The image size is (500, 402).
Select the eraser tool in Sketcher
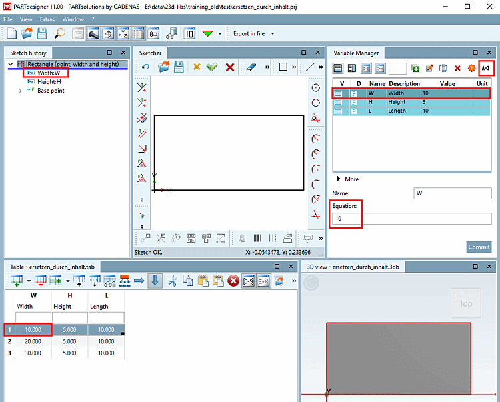(x=251, y=67)
